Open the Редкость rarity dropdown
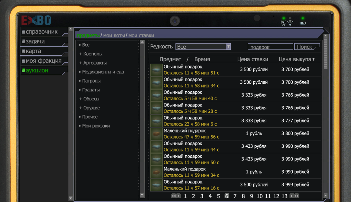This screenshot has height=202, width=351. pyautogui.click(x=203, y=47)
